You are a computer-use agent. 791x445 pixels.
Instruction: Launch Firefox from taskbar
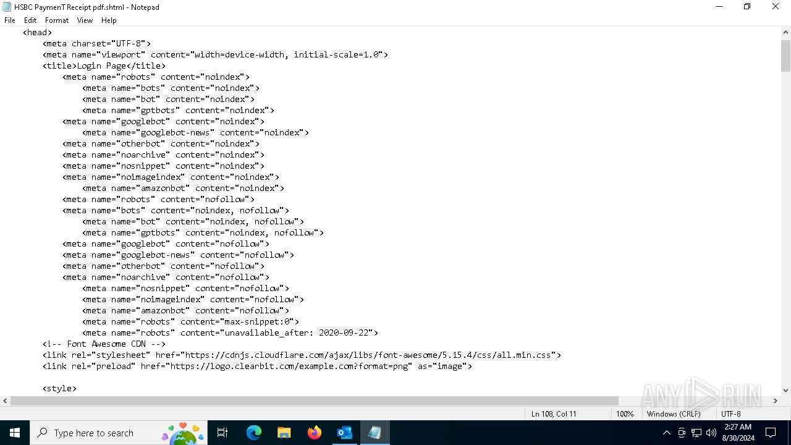pyautogui.click(x=315, y=433)
